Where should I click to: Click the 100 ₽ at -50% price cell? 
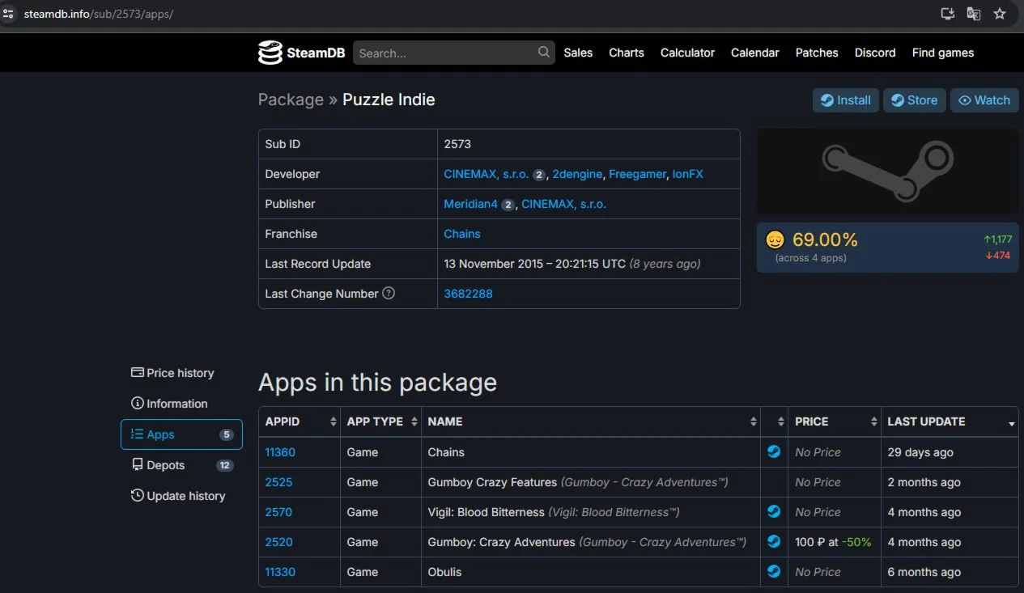pos(833,542)
